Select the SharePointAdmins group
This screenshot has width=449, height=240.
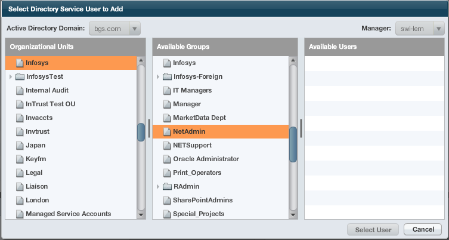221,201
